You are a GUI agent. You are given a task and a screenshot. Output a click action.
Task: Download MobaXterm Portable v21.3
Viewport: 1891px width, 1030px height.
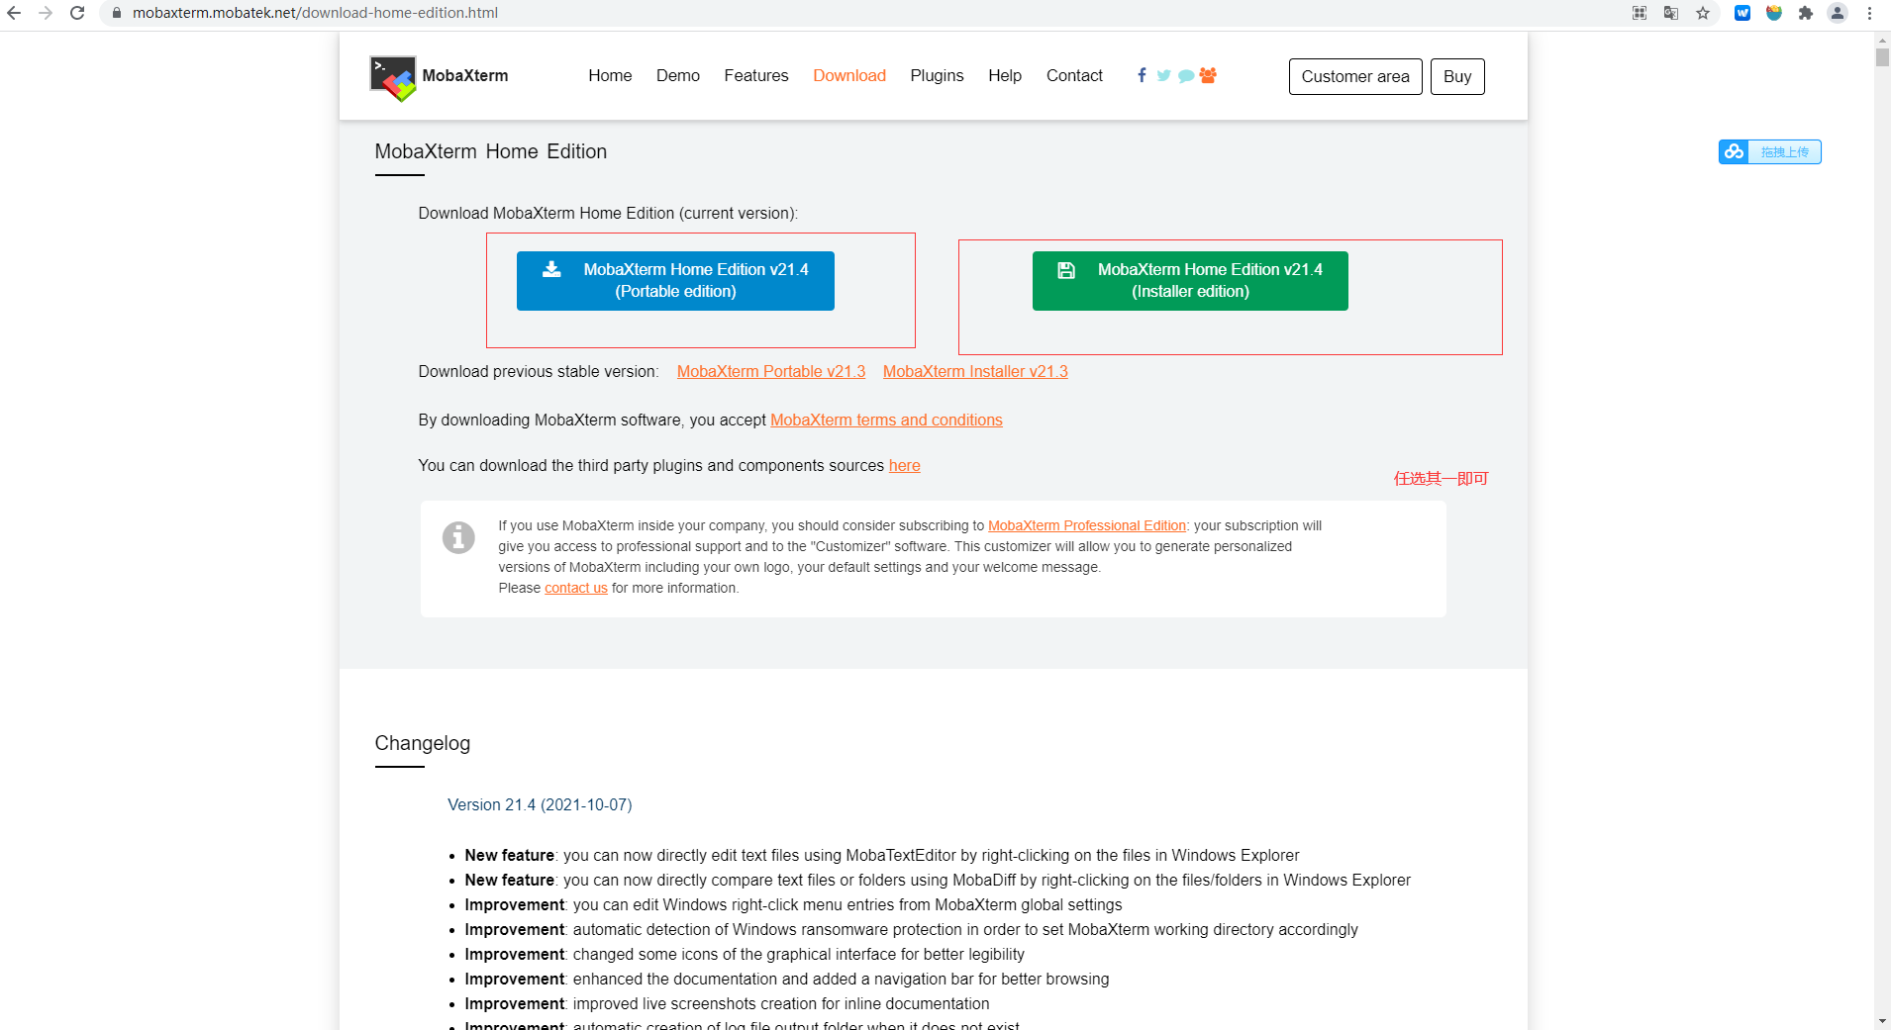point(770,372)
